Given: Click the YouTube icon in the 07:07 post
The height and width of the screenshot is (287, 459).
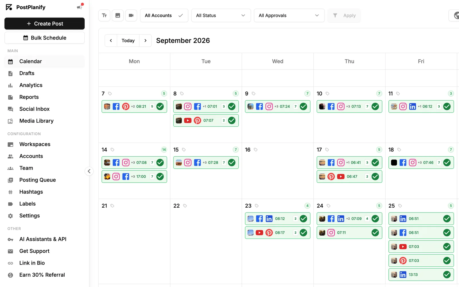Looking at the screenshot, I should point(188,121).
